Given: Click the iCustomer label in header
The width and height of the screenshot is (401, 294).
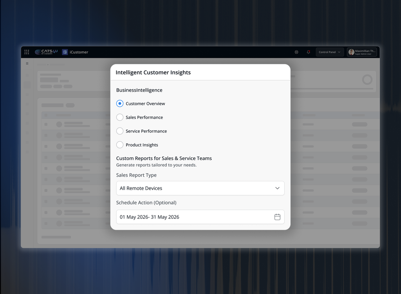Looking at the screenshot, I should point(79,52).
